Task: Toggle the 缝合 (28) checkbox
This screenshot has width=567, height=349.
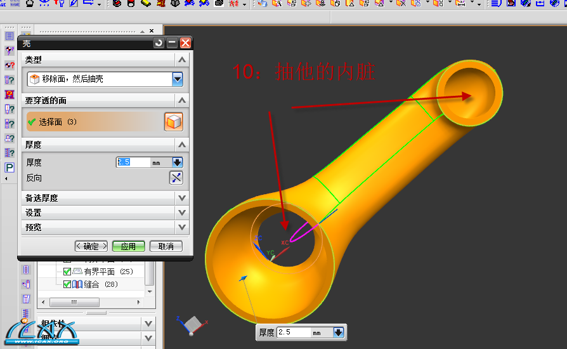Action: (x=67, y=284)
